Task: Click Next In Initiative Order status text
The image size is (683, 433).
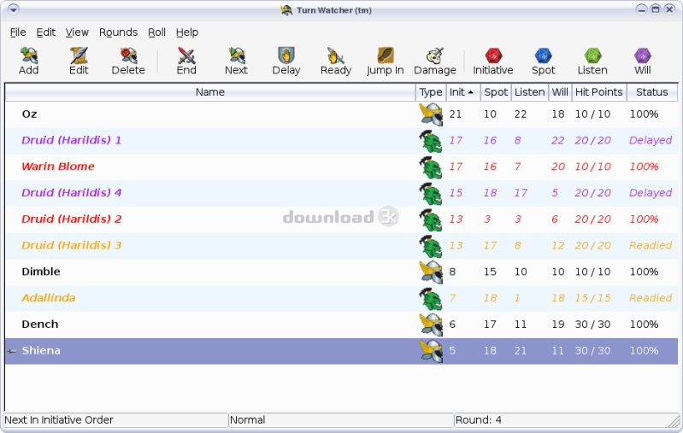Action: tap(59, 420)
